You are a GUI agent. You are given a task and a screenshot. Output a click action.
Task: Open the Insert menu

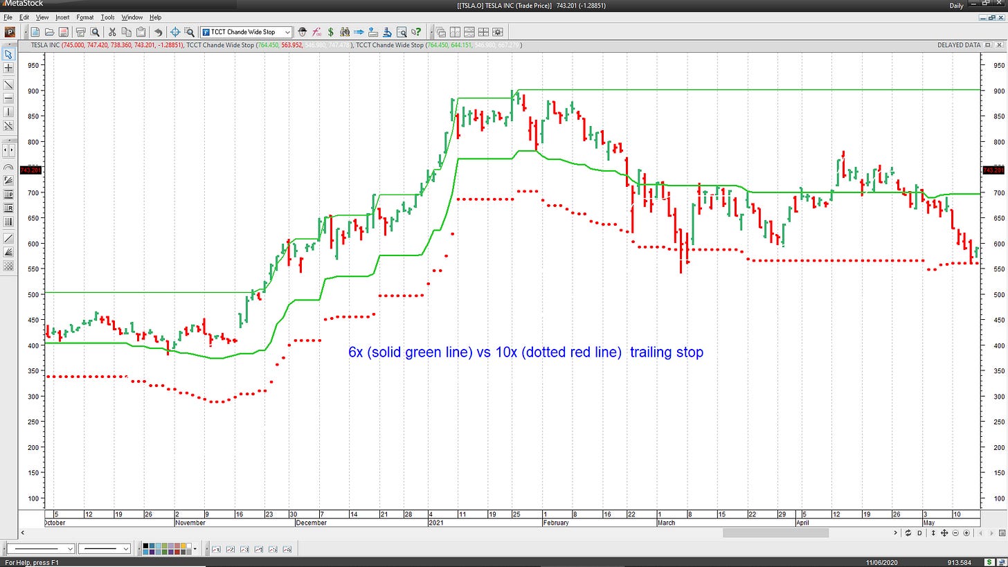[x=62, y=17]
